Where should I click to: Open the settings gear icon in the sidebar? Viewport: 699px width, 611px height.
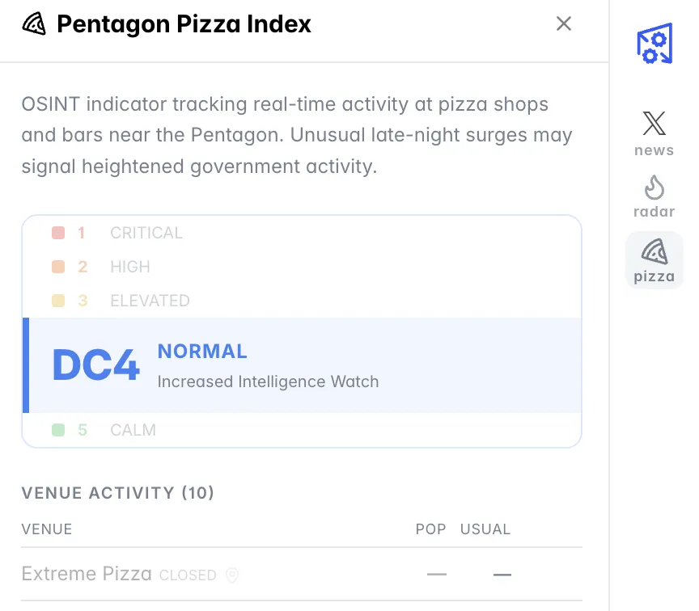tap(654, 43)
